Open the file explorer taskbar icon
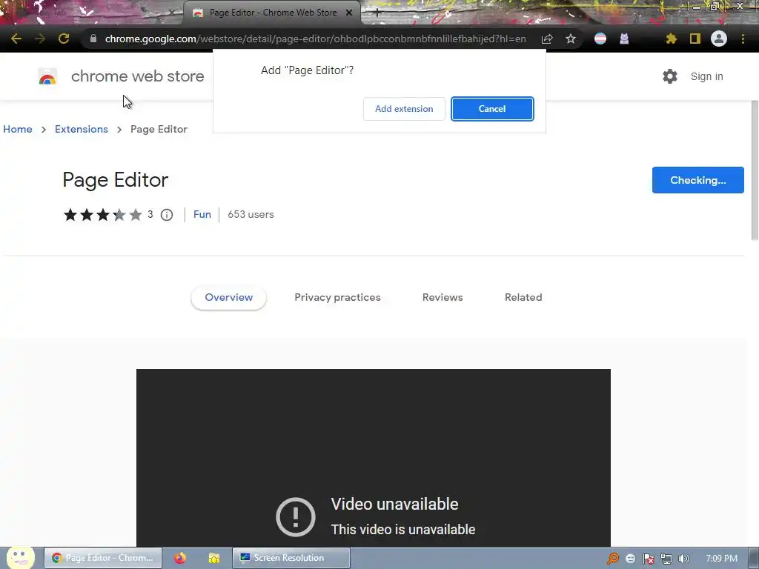Screen dimensions: 759x569 pos(214,558)
